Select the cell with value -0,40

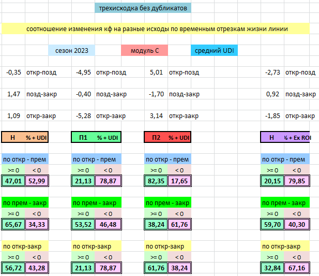[83, 94]
